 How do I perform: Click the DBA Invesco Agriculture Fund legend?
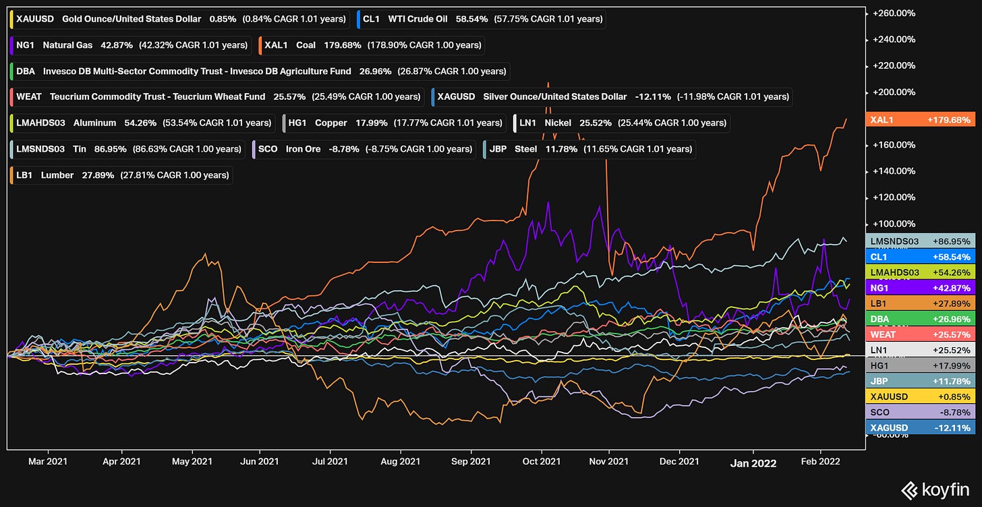260,71
